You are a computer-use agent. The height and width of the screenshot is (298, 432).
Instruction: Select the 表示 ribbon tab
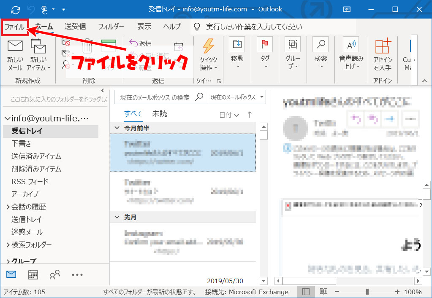144,27
